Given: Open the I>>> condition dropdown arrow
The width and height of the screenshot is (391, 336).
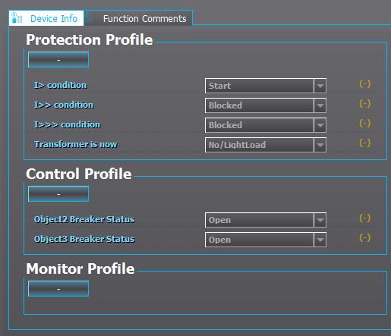Looking at the screenshot, I should [x=320, y=125].
